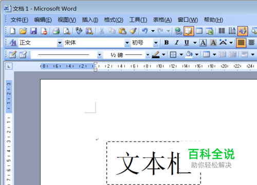Apply Character Border with the boxed A
The height and width of the screenshot is (185, 257).
coord(203,43)
